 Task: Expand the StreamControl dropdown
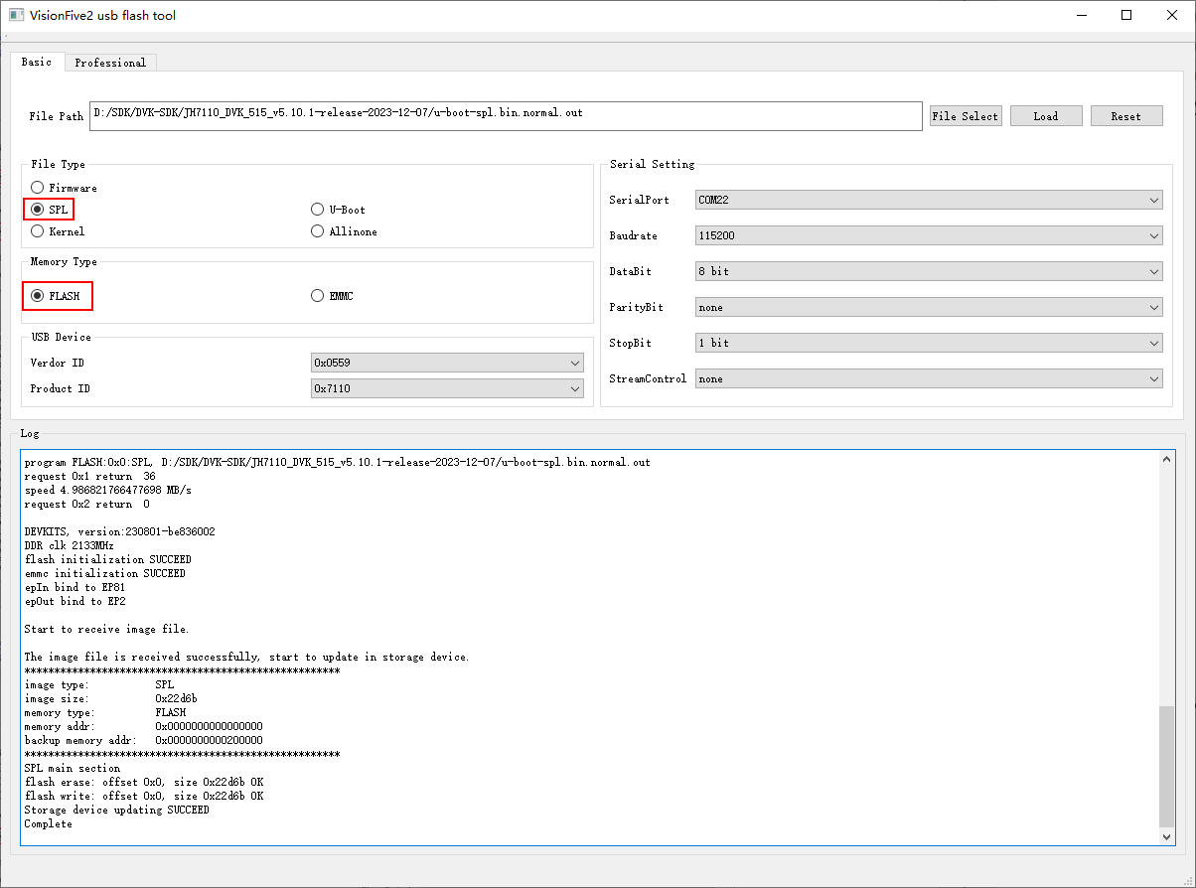(x=928, y=379)
